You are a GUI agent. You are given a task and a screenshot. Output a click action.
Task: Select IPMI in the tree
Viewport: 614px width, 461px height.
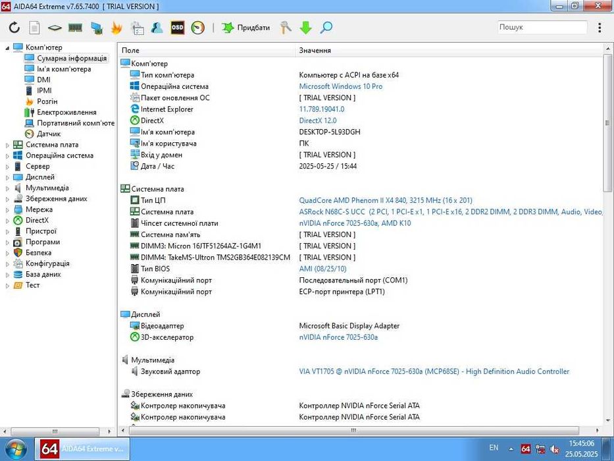point(44,91)
